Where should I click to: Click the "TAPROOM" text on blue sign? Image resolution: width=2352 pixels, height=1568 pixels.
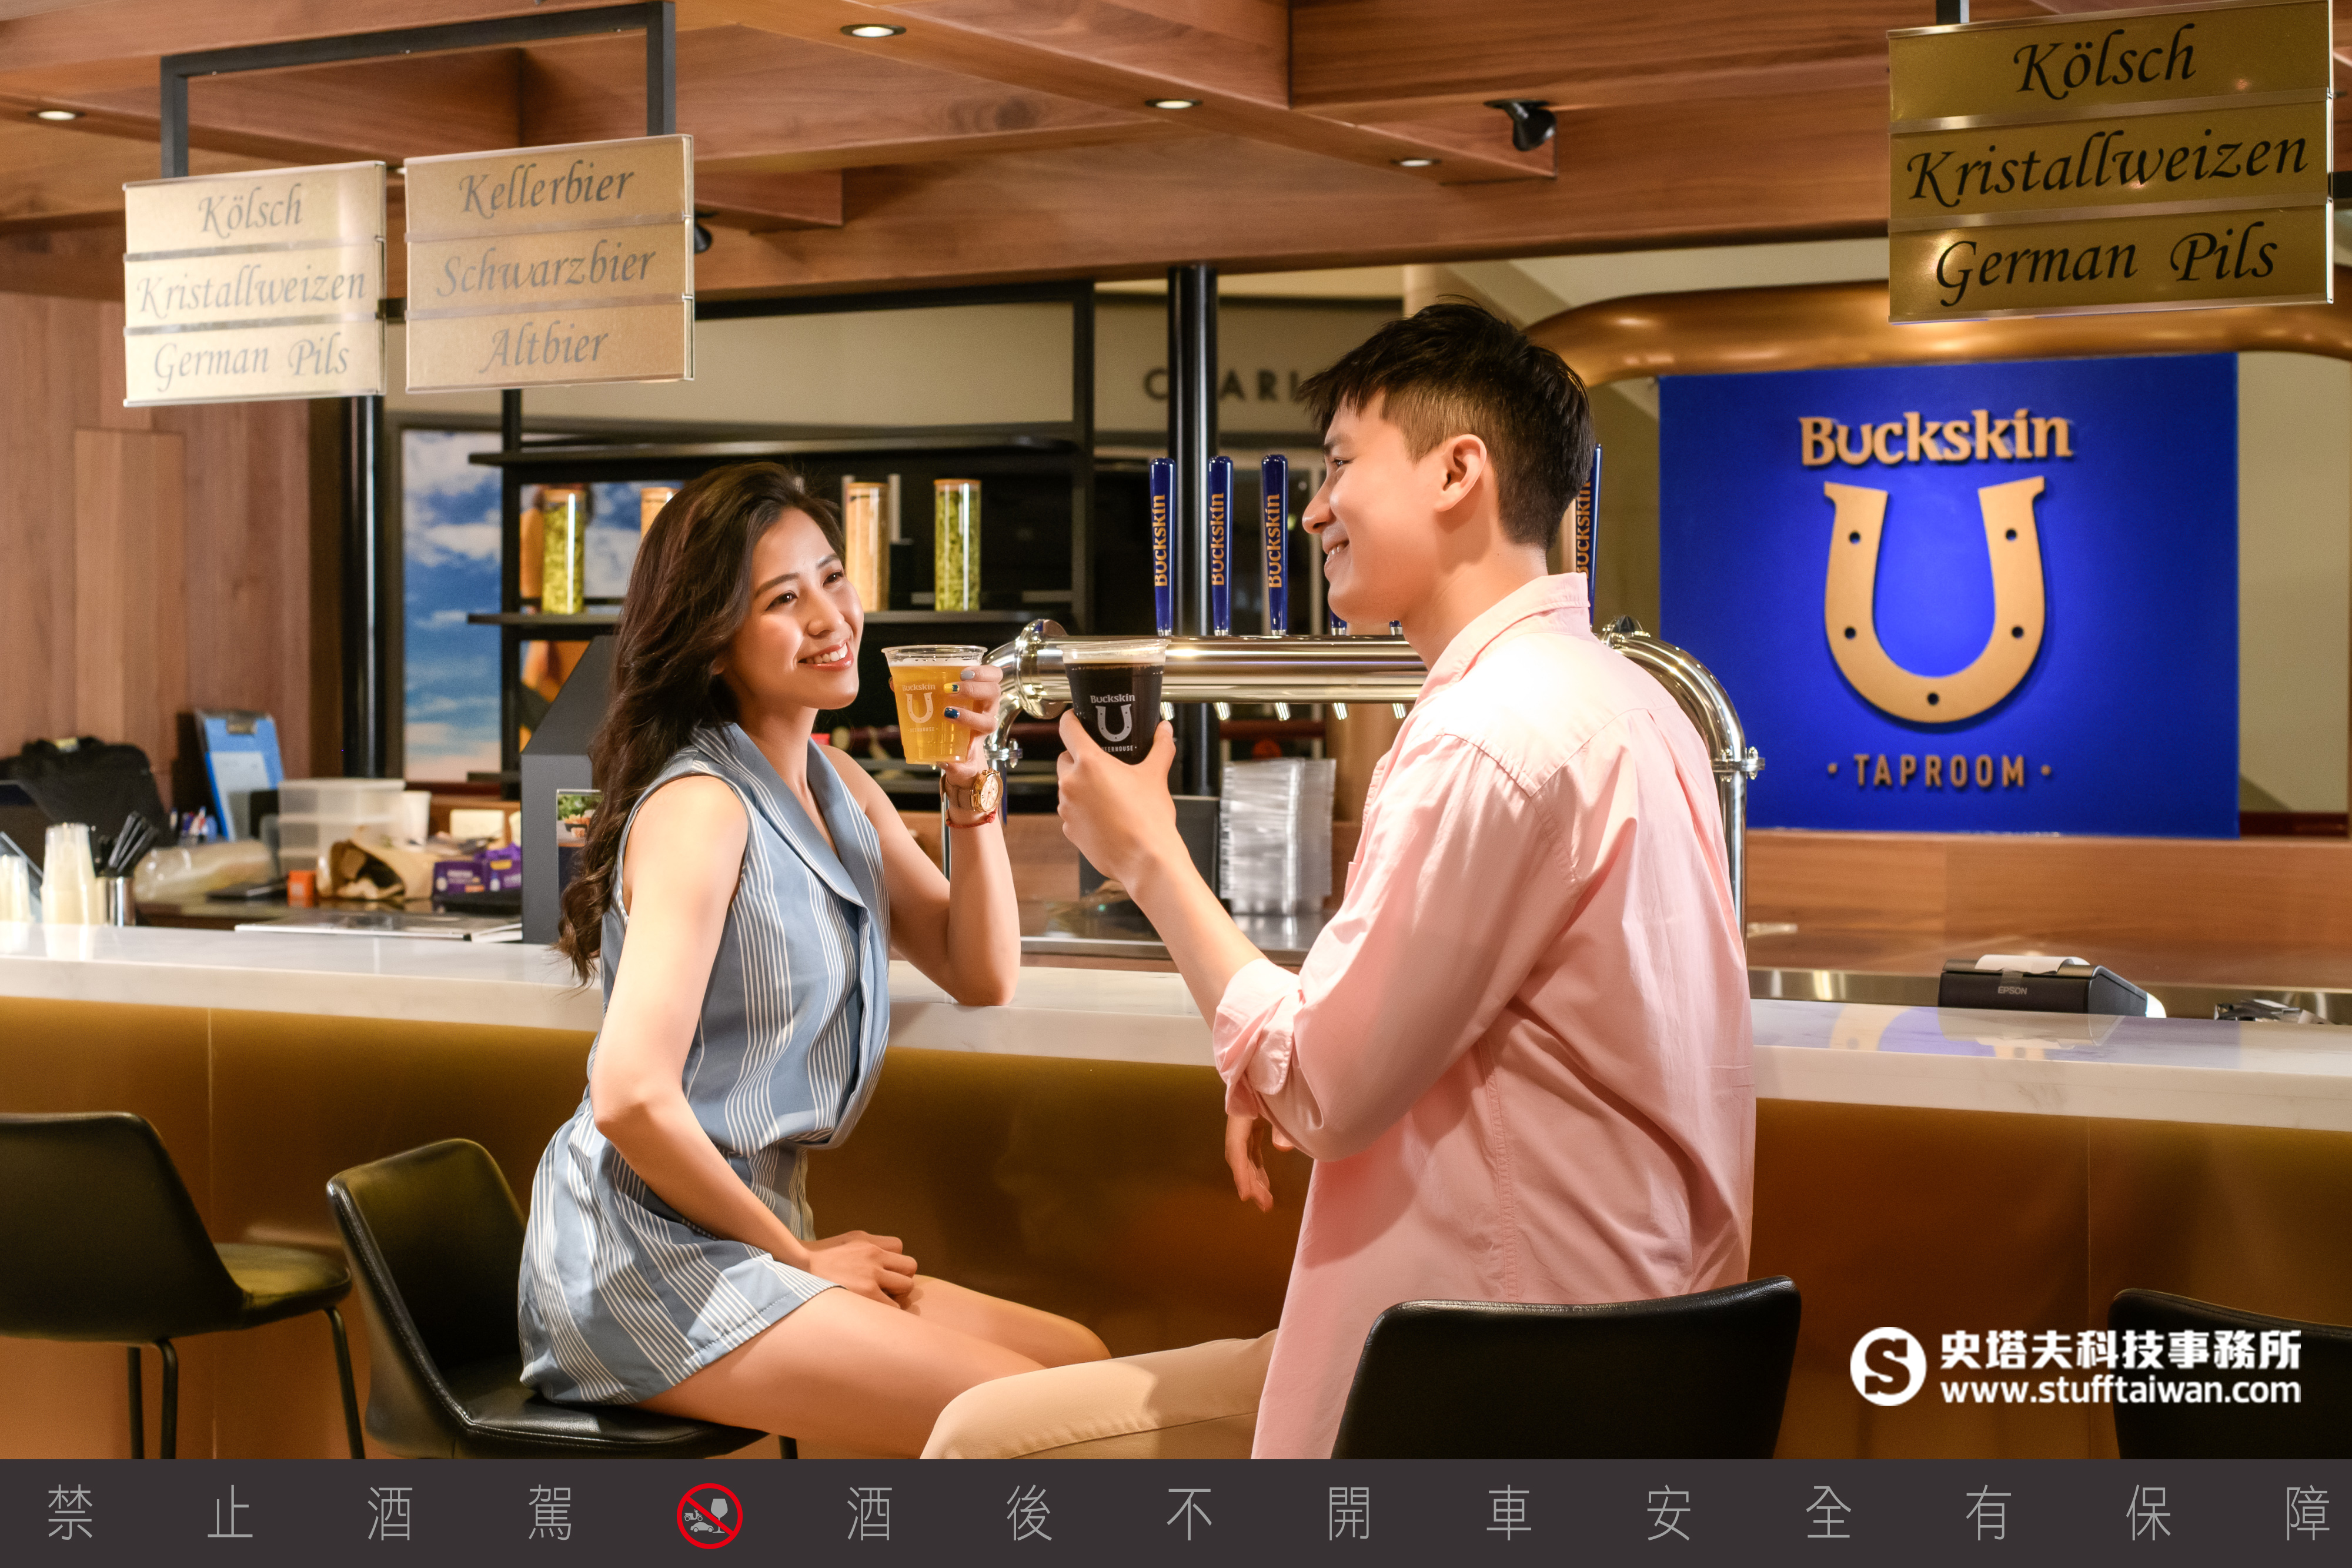pos(1939,771)
